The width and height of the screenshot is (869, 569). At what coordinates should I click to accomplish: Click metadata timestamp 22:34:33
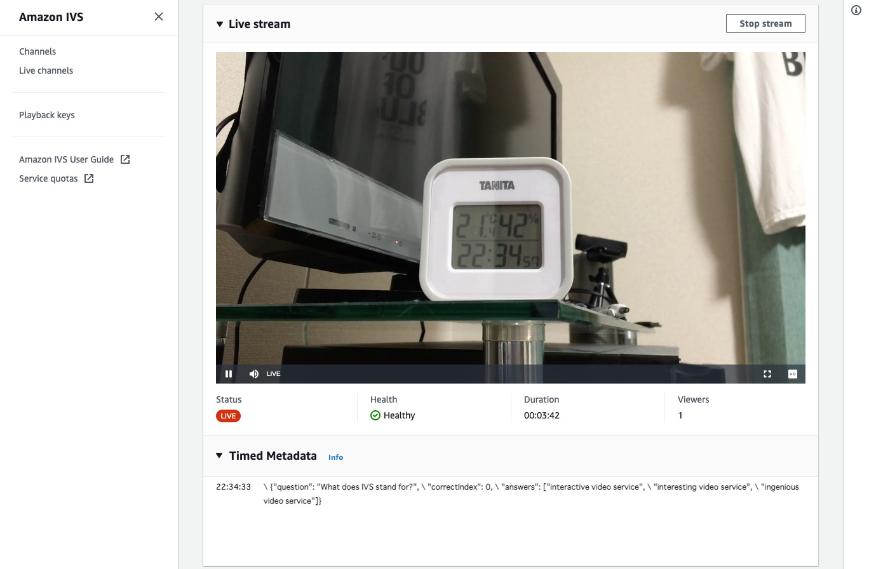pos(233,487)
